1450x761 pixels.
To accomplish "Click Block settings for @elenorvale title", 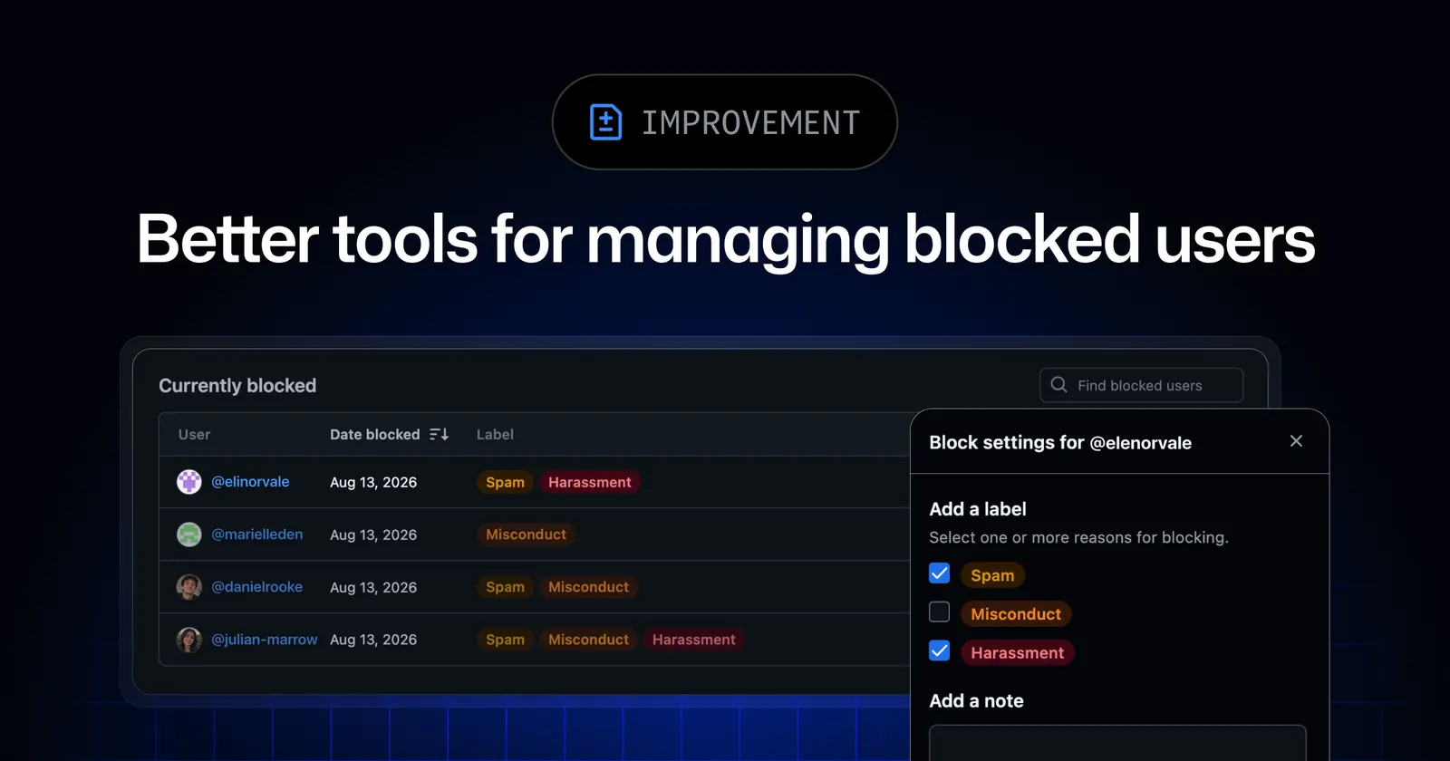I will coord(1060,443).
